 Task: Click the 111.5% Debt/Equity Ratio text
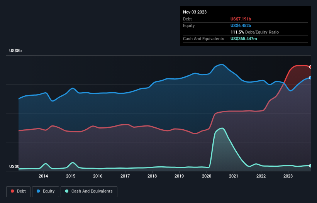pyautogui.click(x=254, y=32)
